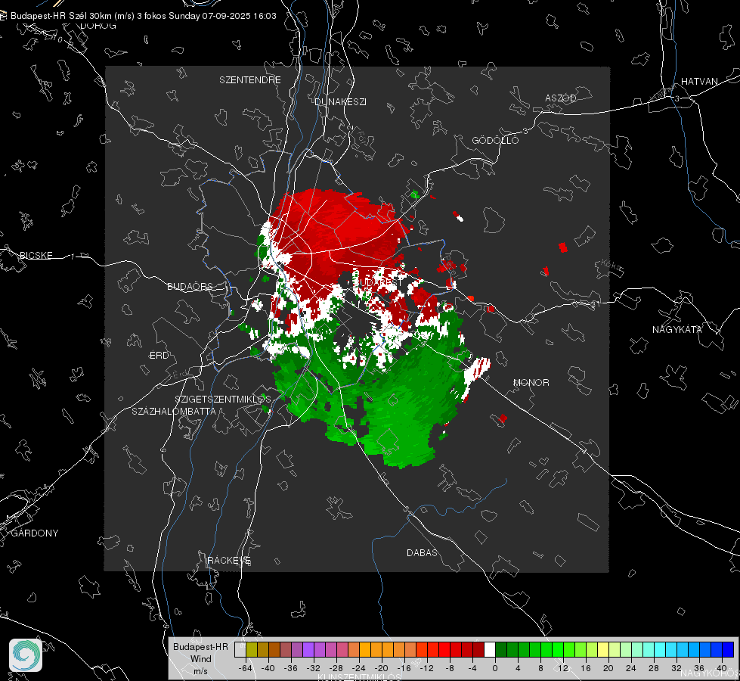Select the olive swatch right of -64 tick

(x=252, y=649)
